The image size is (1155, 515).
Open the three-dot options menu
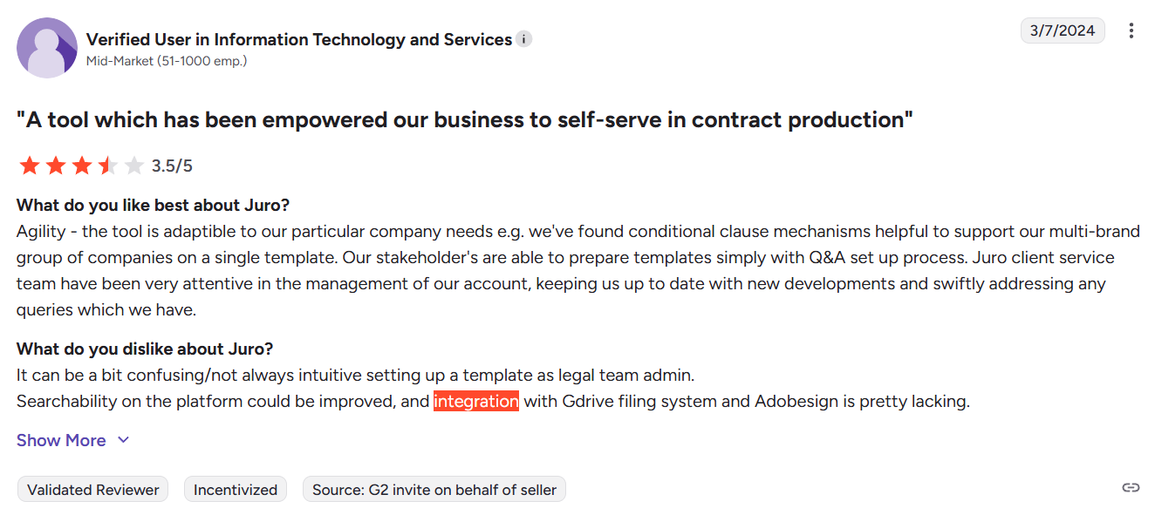[1131, 30]
